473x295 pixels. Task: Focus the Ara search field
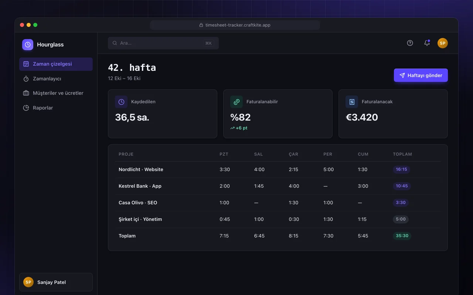pos(163,43)
